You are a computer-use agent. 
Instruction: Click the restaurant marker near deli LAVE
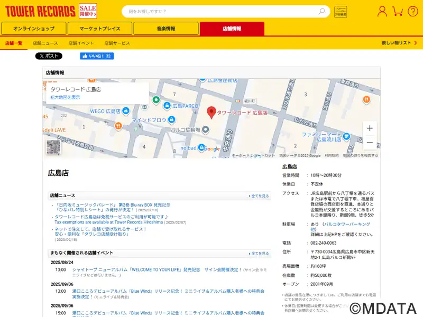(x=118, y=126)
